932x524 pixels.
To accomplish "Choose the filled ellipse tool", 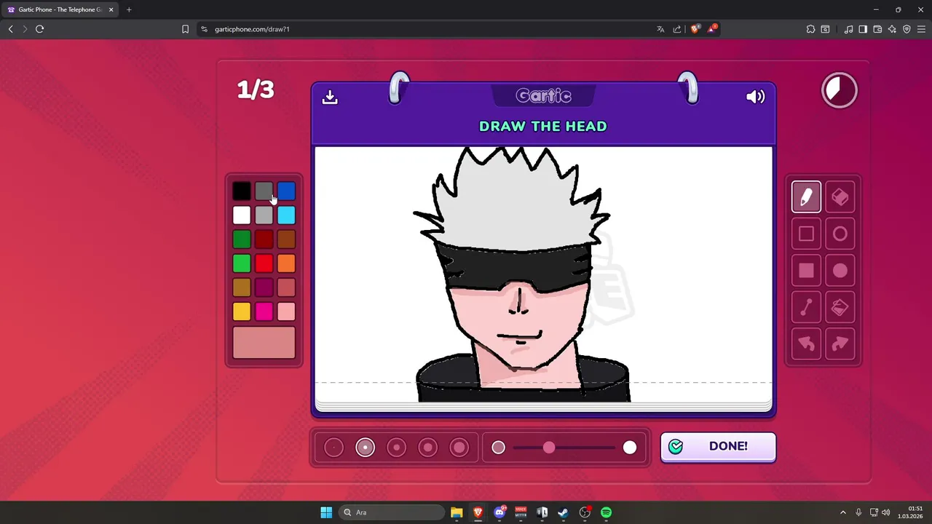I will (x=840, y=271).
